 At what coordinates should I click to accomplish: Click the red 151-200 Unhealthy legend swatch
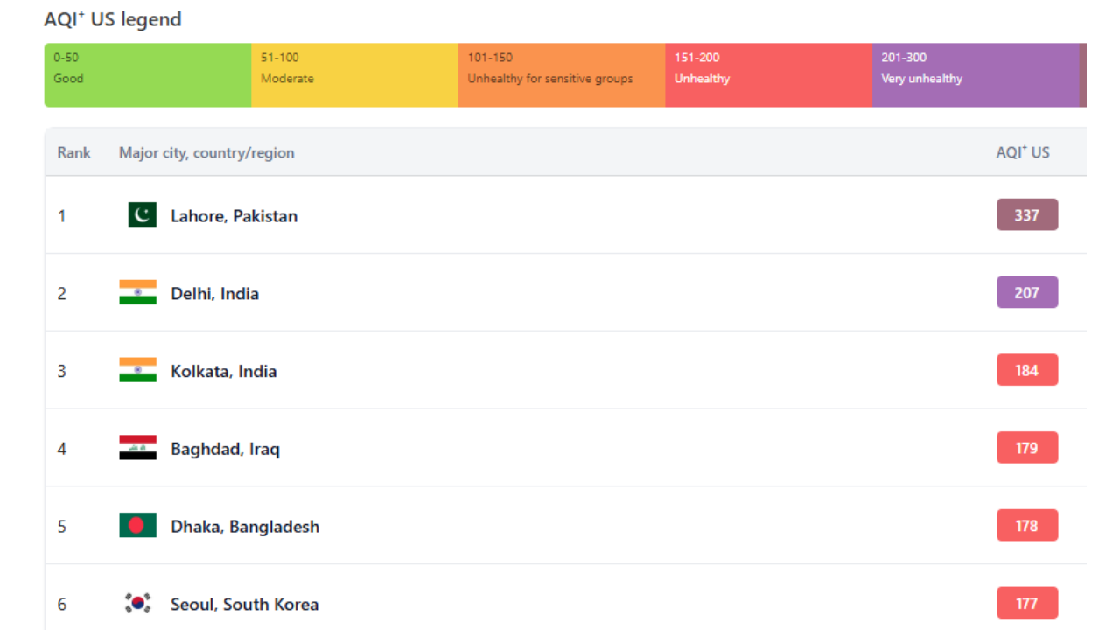[768, 75]
